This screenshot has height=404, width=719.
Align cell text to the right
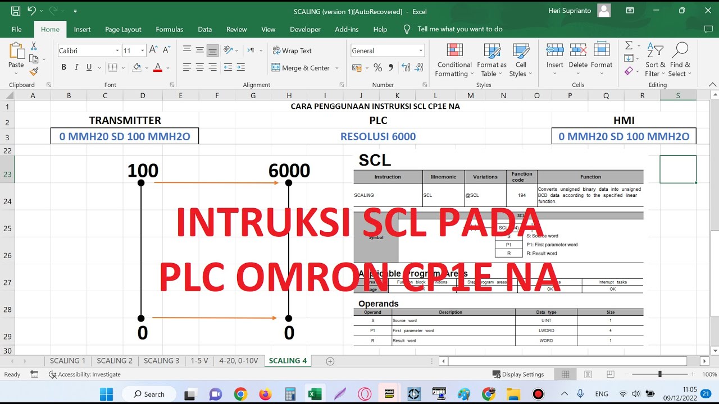pos(212,67)
